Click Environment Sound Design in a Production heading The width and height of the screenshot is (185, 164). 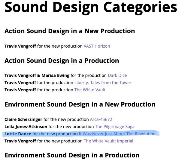tap(72, 155)
